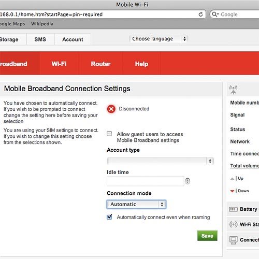Image resolution: width=259 pixels, height=259 pixels.
Task: Click the signal antenna tower icon
Action: (x=233, y=90)
